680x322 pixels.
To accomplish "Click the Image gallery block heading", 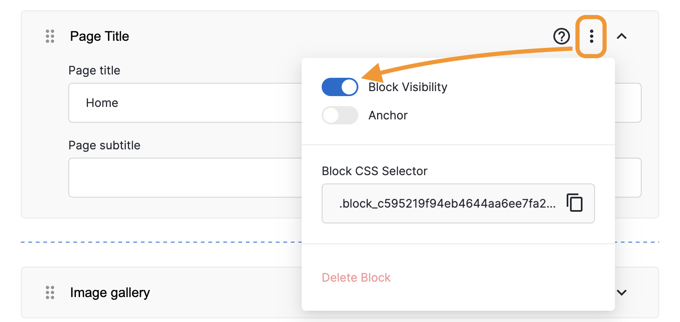I will click(x=110, y=292).
